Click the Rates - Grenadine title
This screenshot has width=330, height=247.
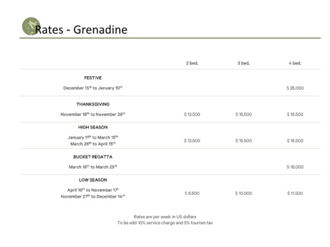point(81,30)
